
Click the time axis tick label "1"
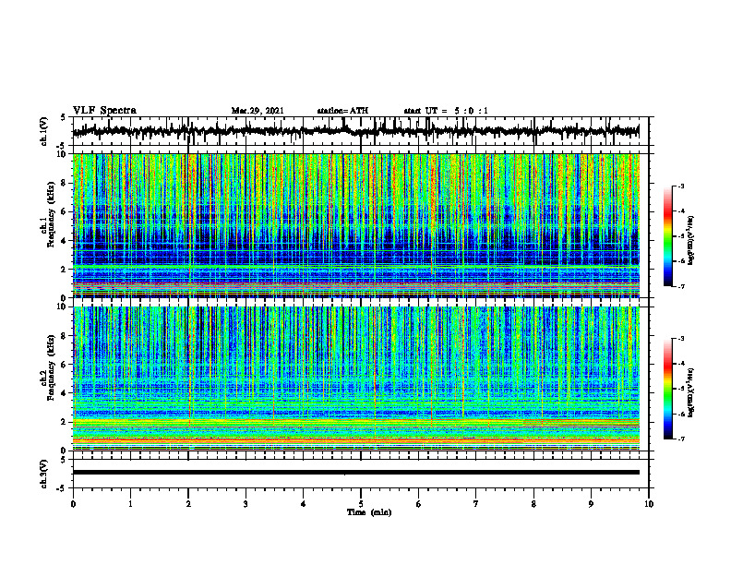130,504
